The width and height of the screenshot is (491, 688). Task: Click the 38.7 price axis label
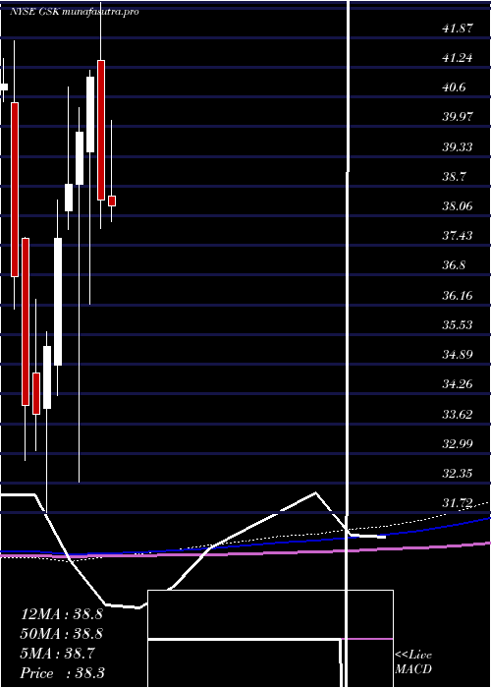tap(454, 177)
